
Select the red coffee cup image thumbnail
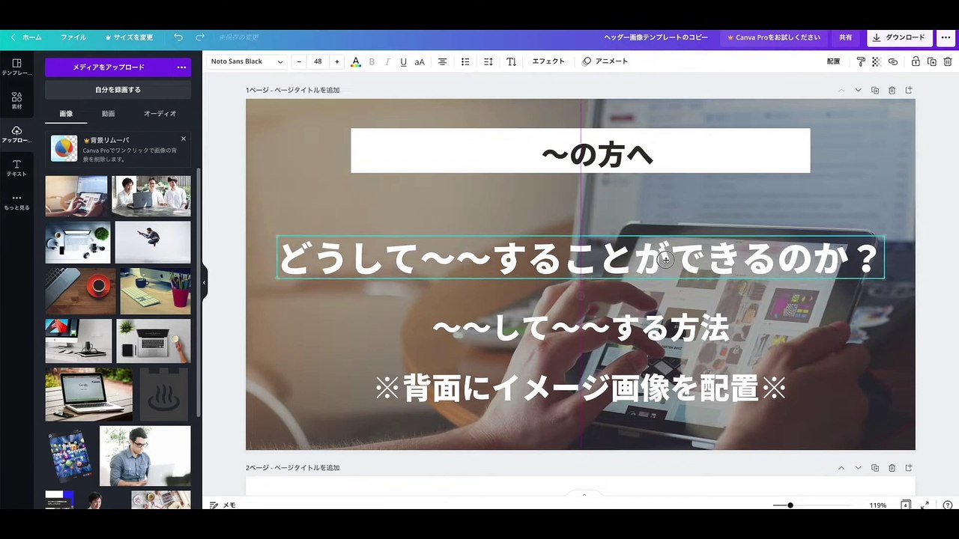80,291
